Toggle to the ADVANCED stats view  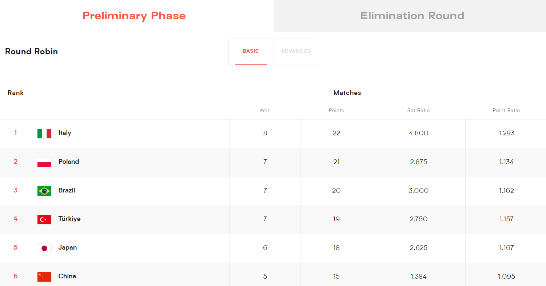click(x=296, y=51)
